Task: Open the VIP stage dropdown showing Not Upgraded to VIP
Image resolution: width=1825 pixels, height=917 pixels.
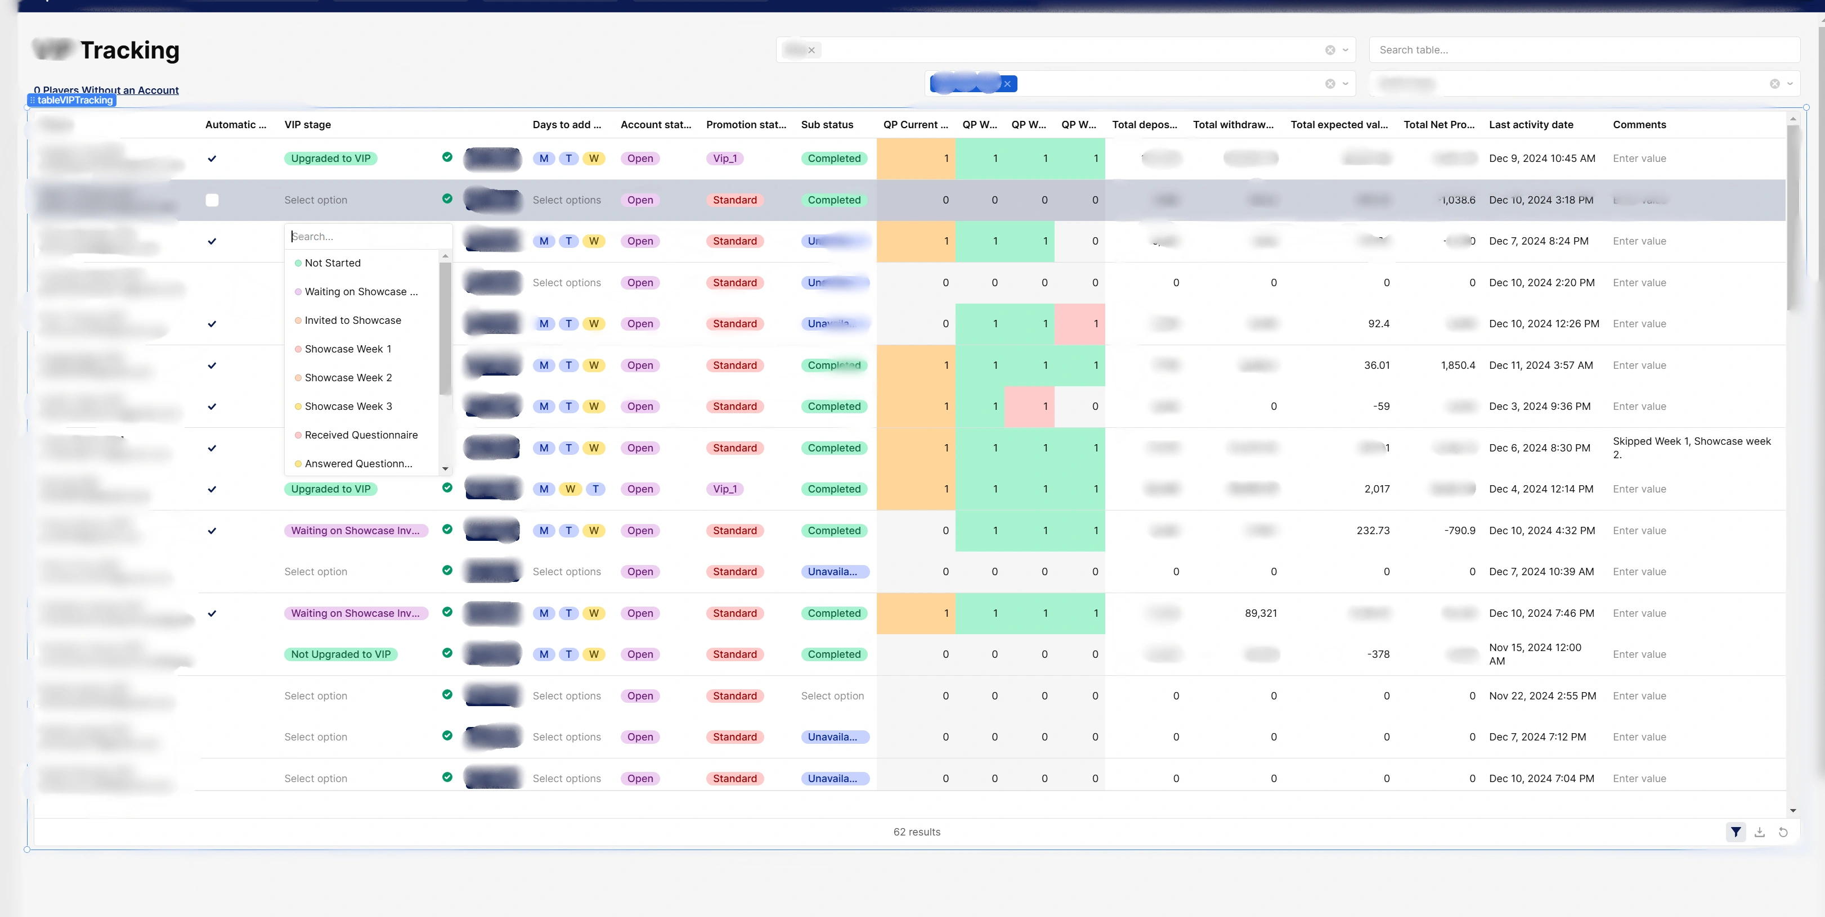Action: (x=341, y=654)
